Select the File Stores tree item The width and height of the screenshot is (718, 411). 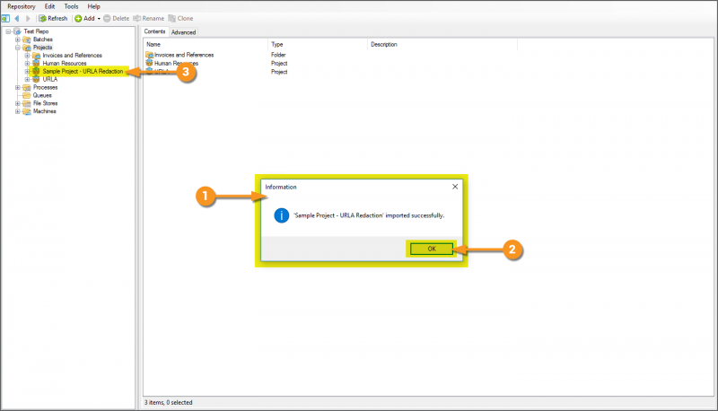tap(46, 103)
